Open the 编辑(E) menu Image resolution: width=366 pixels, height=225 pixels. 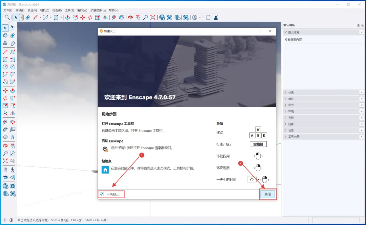tap(20, 10)
